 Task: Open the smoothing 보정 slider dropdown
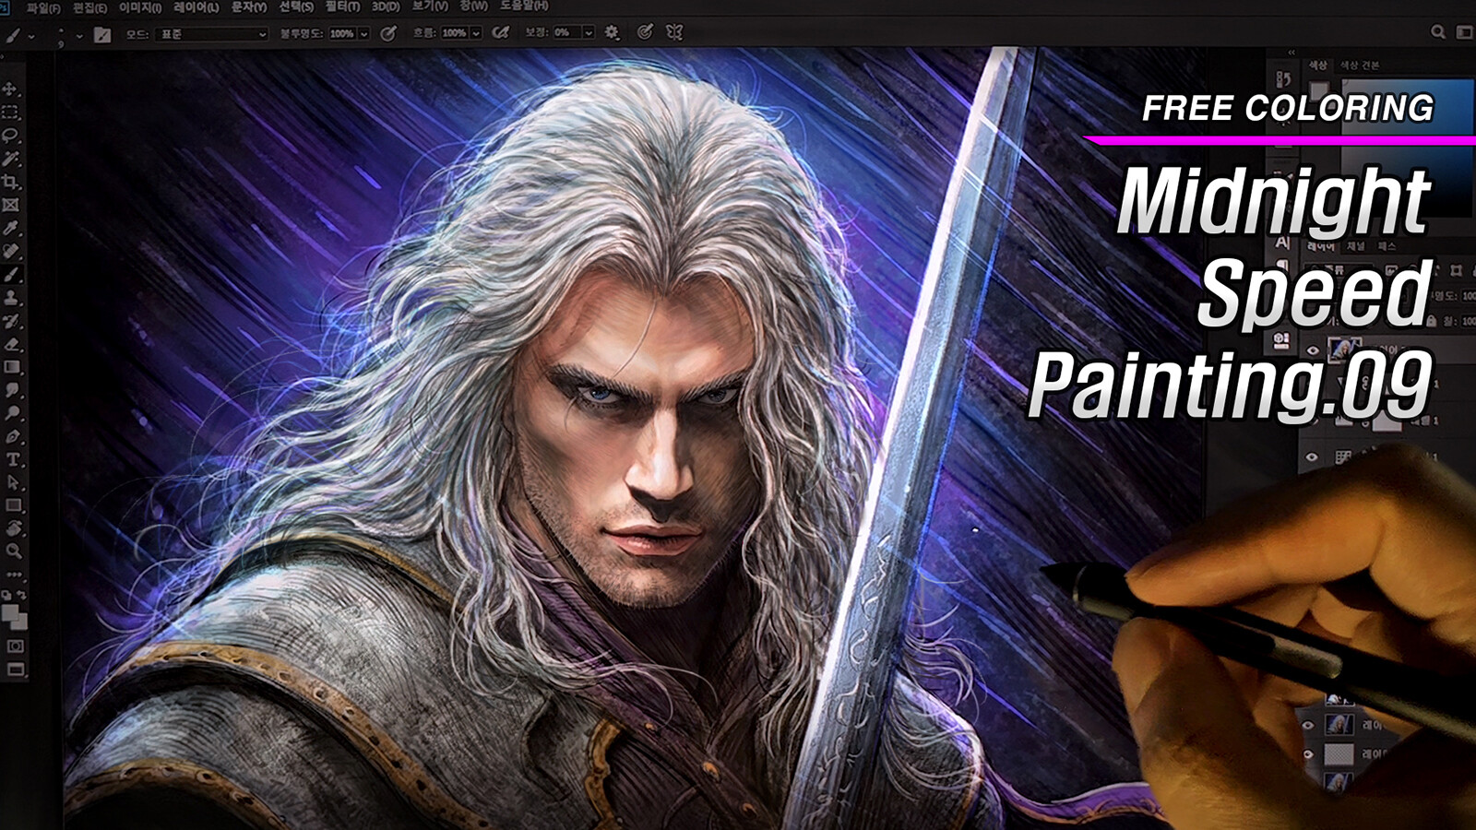pos(589,33)
